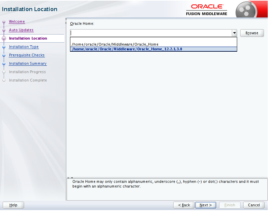Click the Browse button

click(252, 33)
